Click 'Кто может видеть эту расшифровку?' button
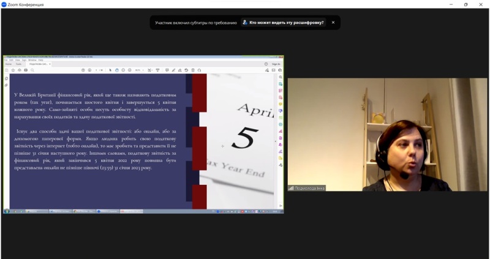 [x=283, y=23]
